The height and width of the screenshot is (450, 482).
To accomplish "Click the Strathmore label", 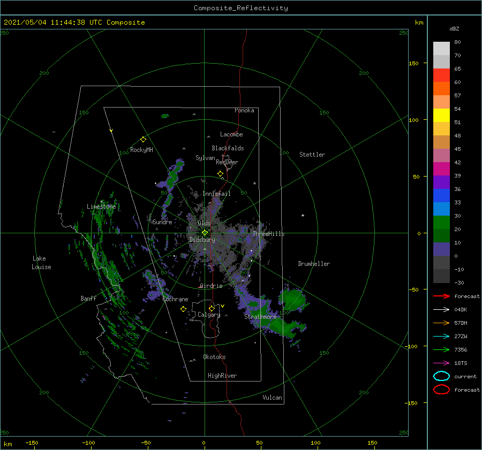I will click(260, 317).
